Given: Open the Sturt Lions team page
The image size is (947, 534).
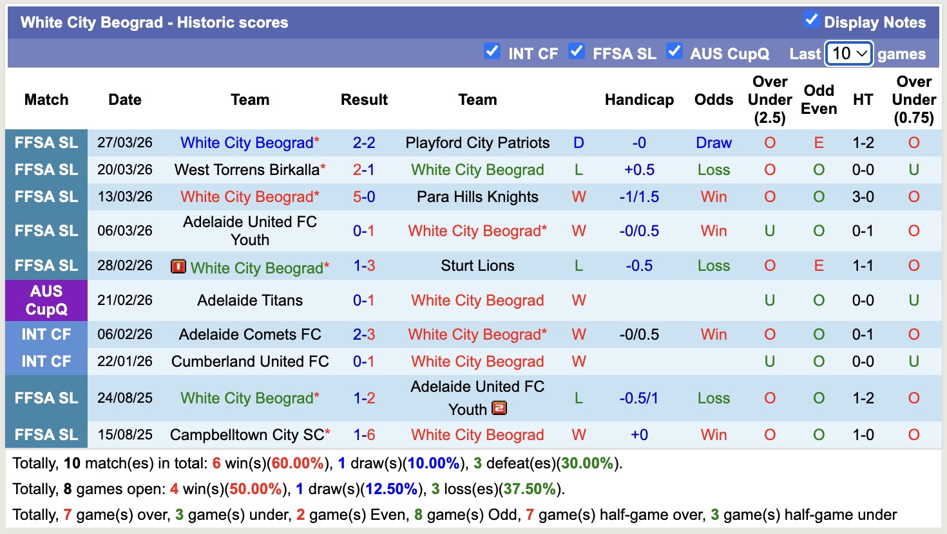Looking at the screenshot, I should coord(477,265).
